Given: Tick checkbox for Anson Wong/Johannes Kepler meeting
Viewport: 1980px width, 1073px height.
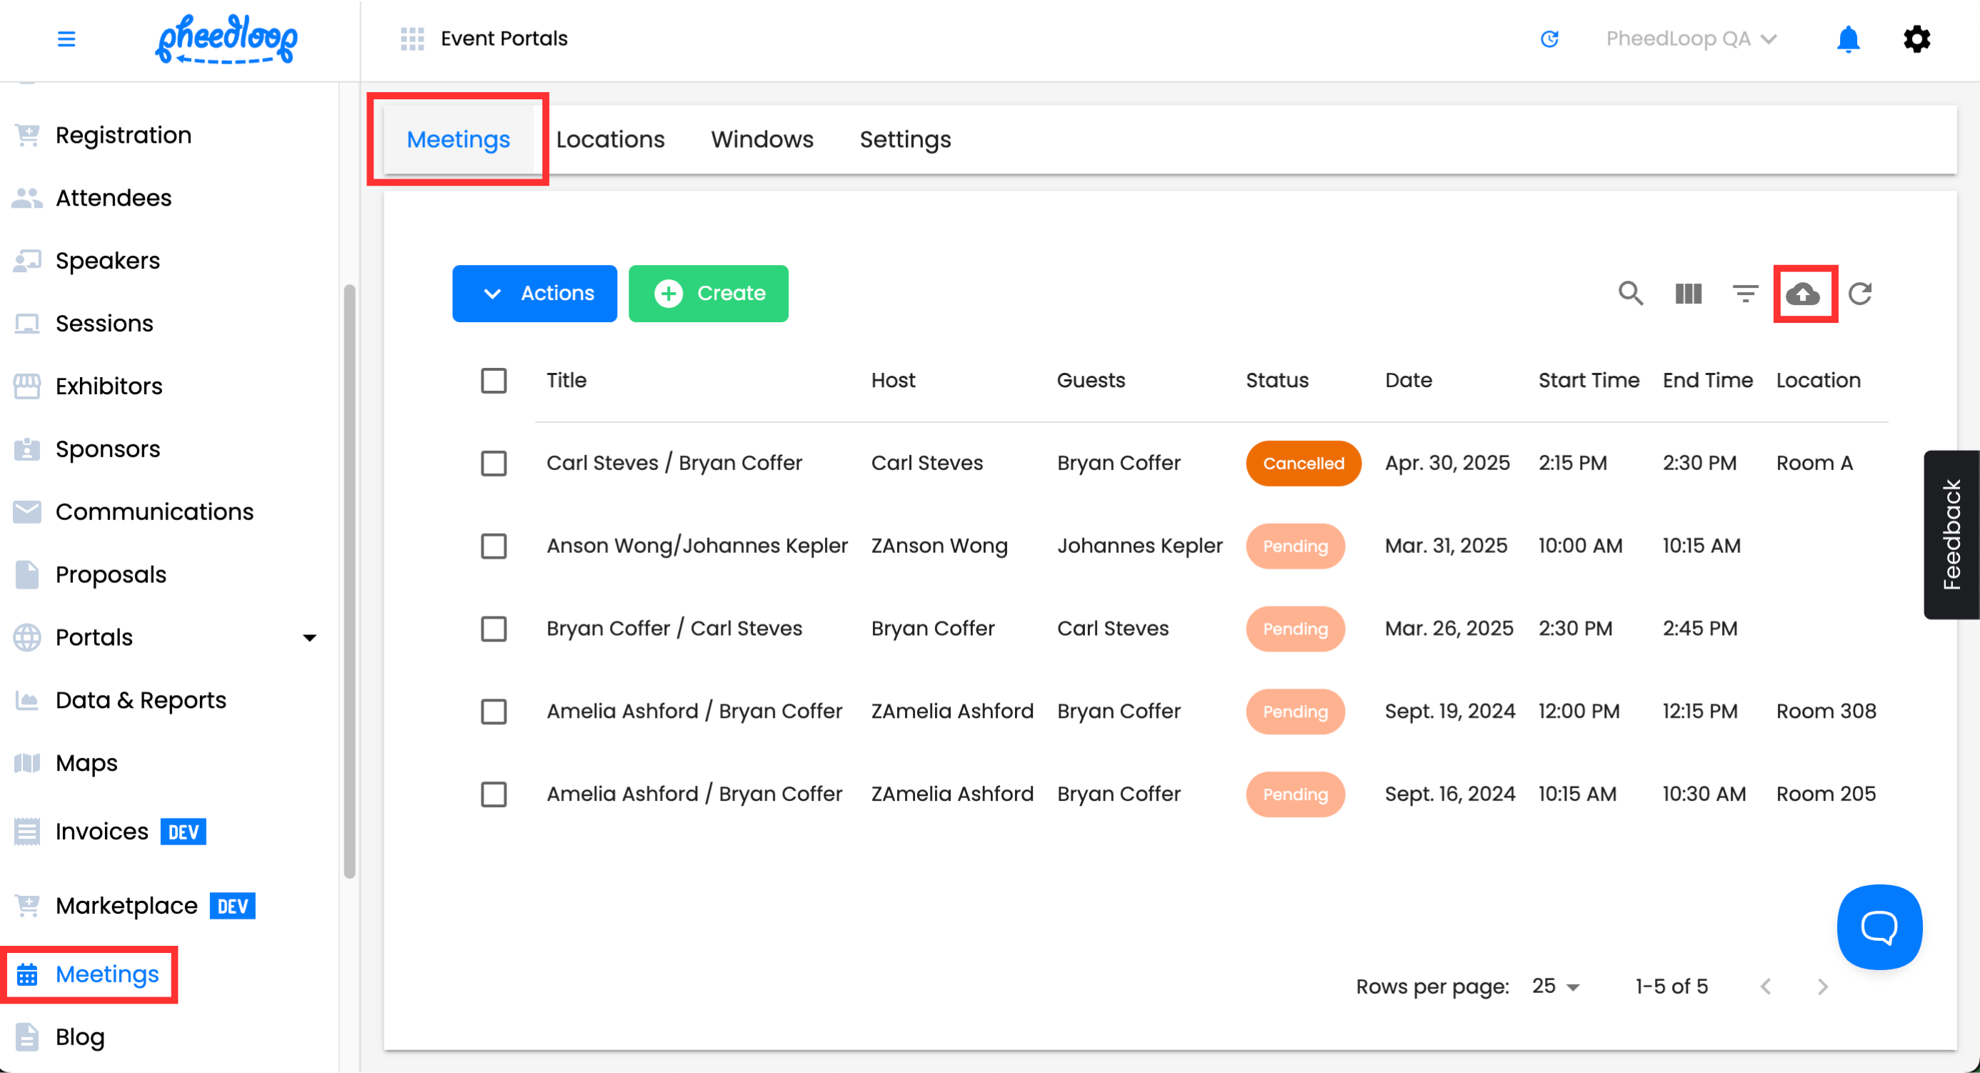Looking at the screenshot, I should [x=494, y=547].
